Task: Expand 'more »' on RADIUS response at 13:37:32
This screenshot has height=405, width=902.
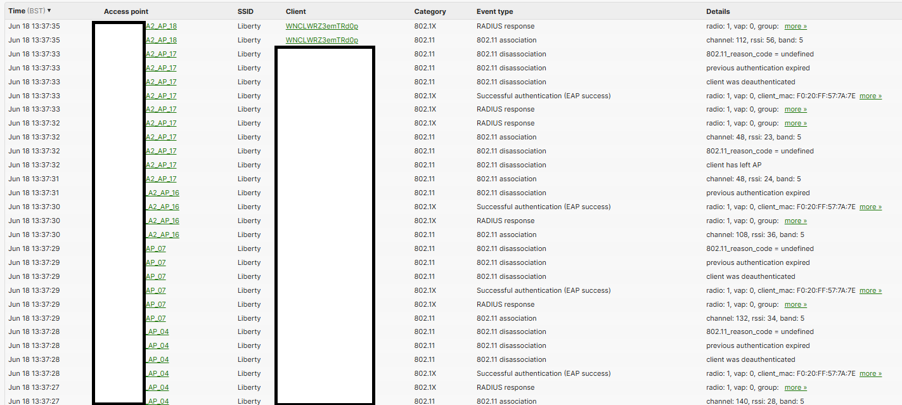Action: coord(796,123)
